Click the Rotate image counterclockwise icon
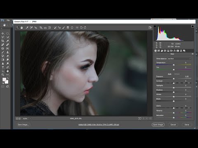 point(81,28)
